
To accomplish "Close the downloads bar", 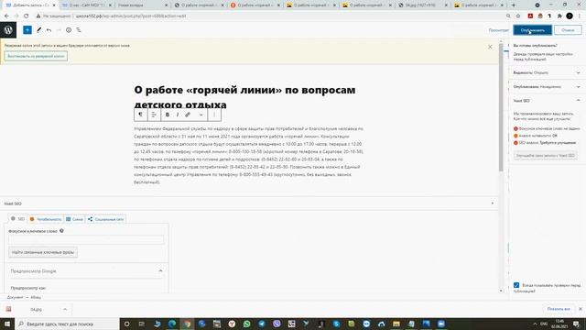I will coord(581,309).
